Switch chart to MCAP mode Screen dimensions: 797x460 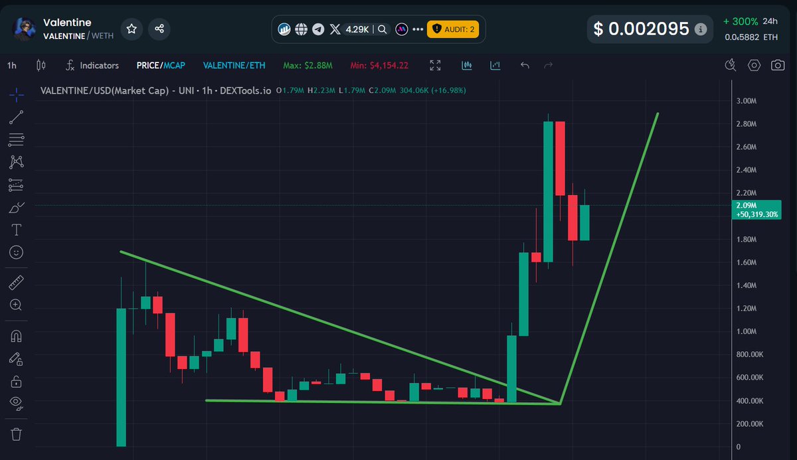click(174, 65)
